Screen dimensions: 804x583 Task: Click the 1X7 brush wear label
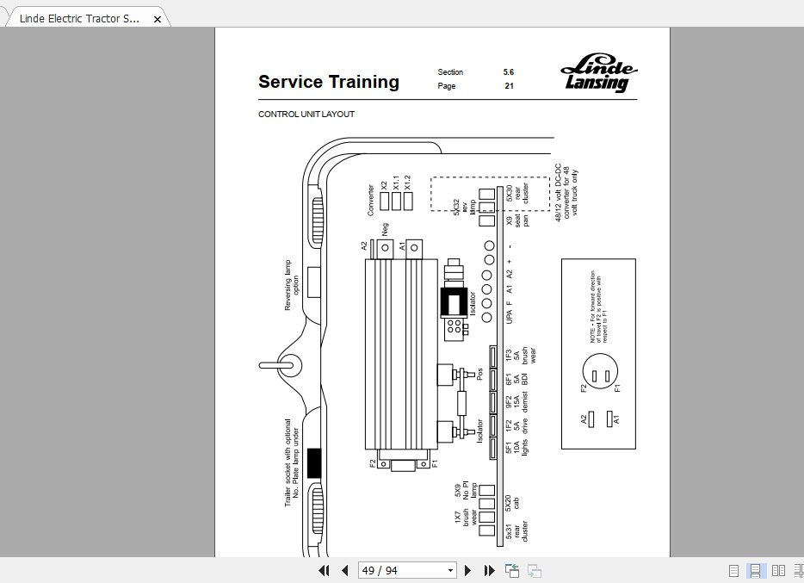click(x=466, y=517)
